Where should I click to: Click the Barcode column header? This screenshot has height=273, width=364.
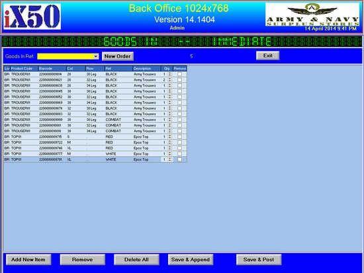pos(52,69)
